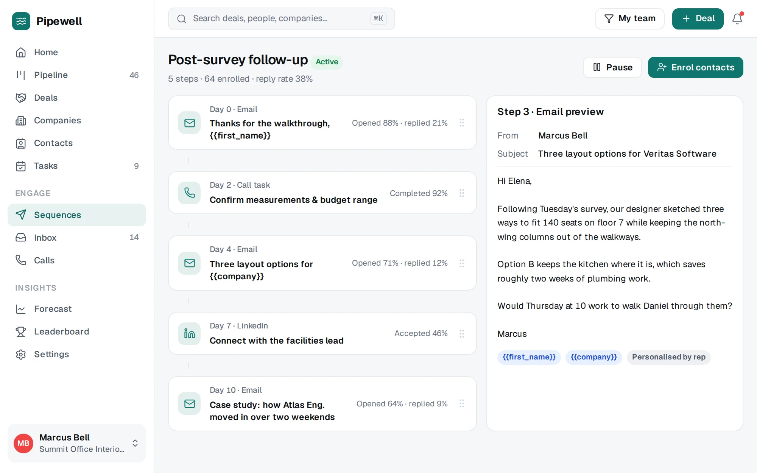757x473 pixels.
Task: Click the Day 10 email step icon
Action: click(189, 403)
